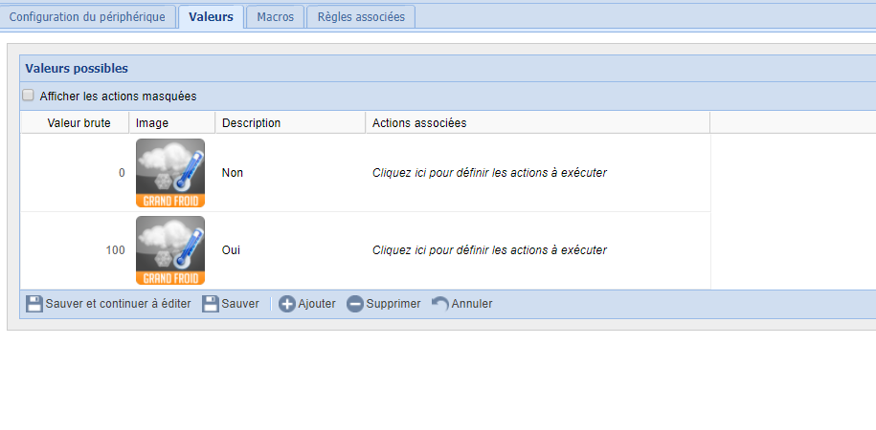Click the floppy disk icon for Sauver et continuer
Screen dimensions: 876x430
point(34,304)
